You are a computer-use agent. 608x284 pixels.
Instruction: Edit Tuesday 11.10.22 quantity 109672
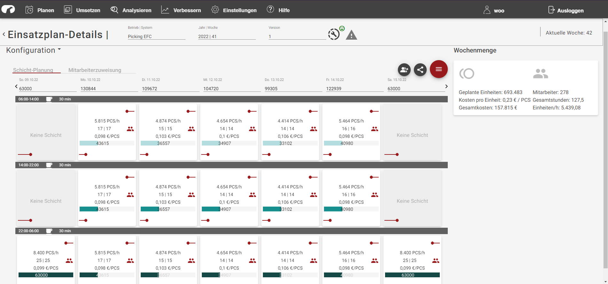click(x=171, y=89)
